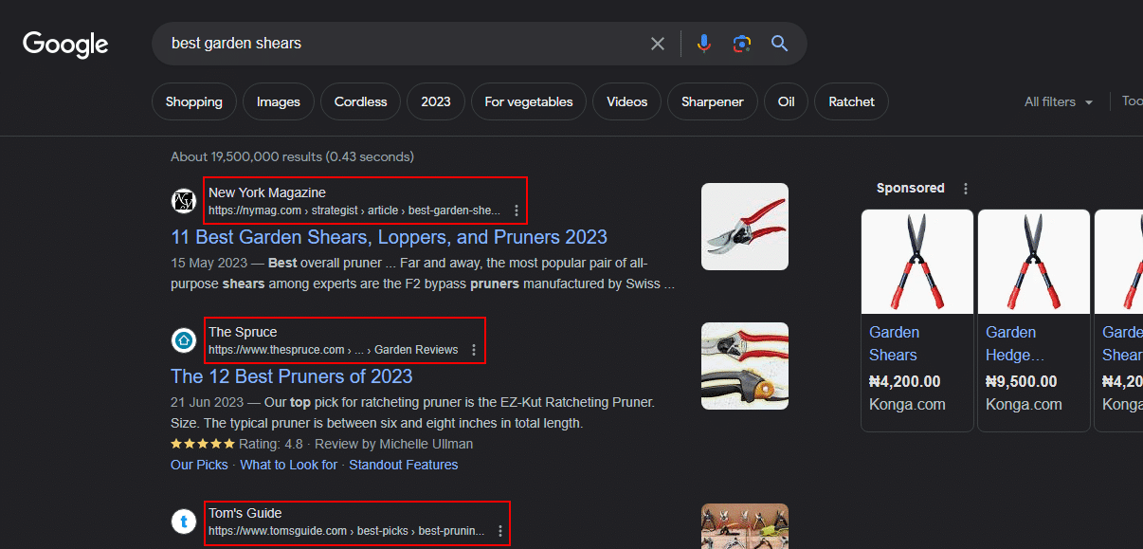Start voice search with microphone icon
Viewport: 1143px width, 549px height.
(x=703, y=44)
